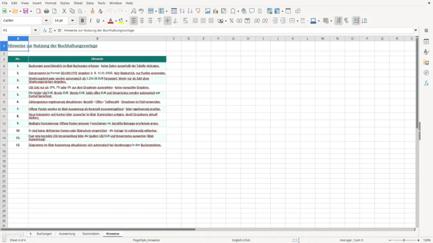Click zoom in plus button
This screenshot has height=243, width=433.
coord(418,240)
